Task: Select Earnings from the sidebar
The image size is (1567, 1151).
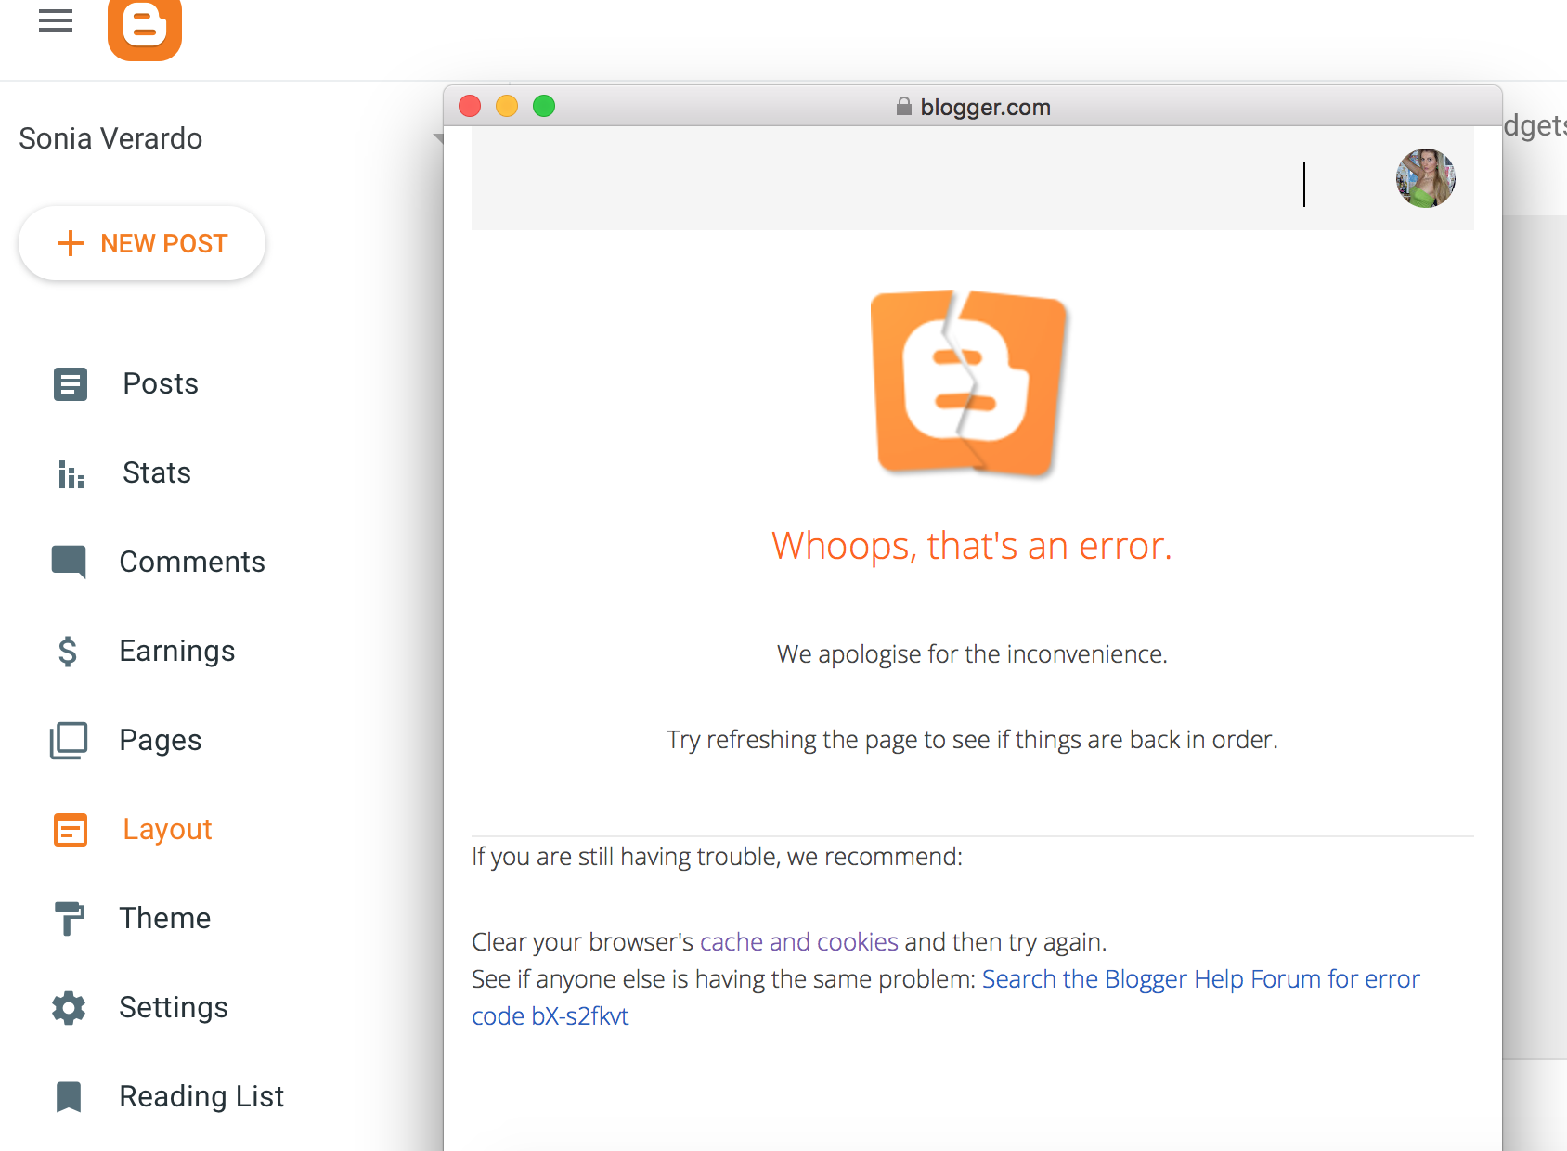Action: (x=177, y=652)
